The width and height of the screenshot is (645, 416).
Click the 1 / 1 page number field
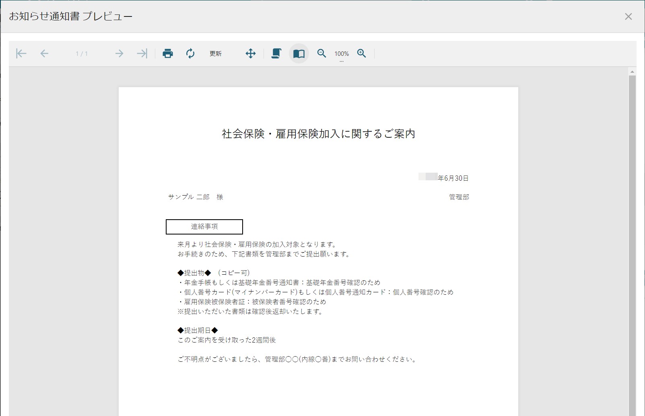(x=82, y=53)
